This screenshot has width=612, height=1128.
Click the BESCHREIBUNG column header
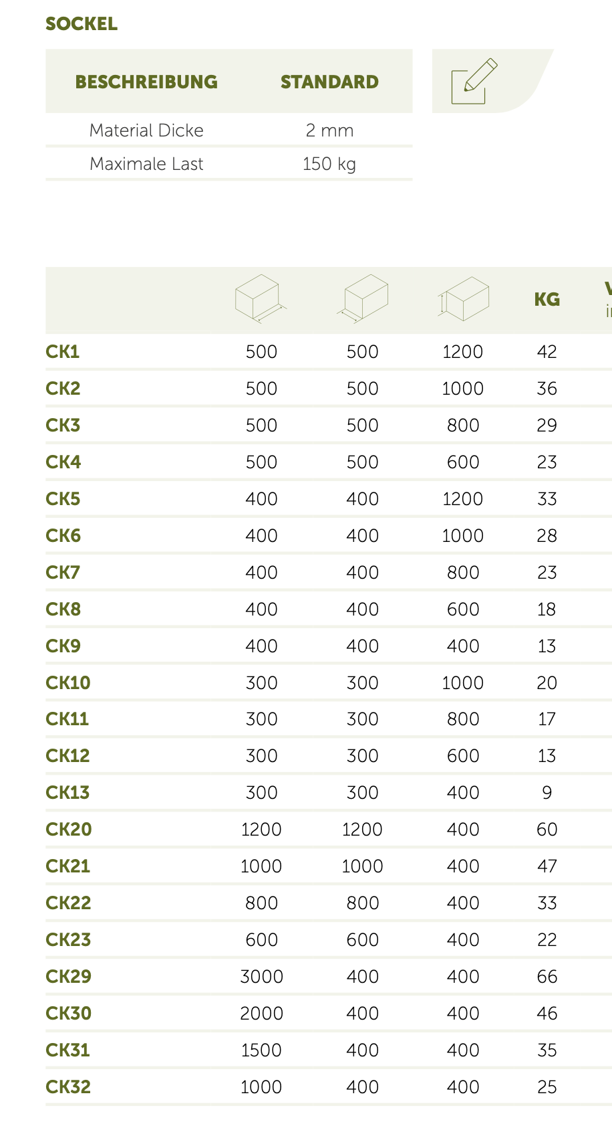[146, 82]
